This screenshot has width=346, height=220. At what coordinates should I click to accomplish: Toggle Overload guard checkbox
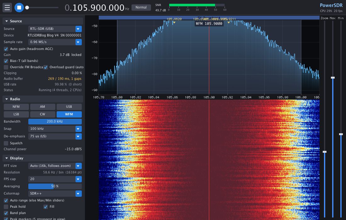[x=46, y=67]
